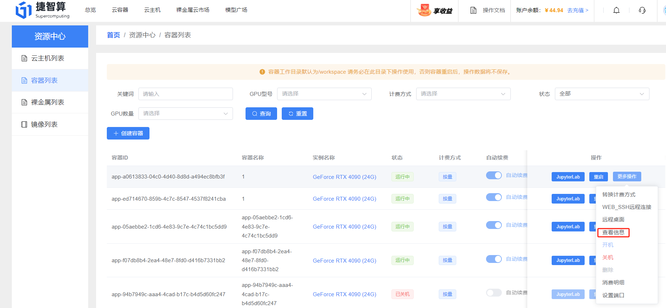Click the 去充值 recharge link
The height and width of the screenshot is (308, 666).
(578, 10)
